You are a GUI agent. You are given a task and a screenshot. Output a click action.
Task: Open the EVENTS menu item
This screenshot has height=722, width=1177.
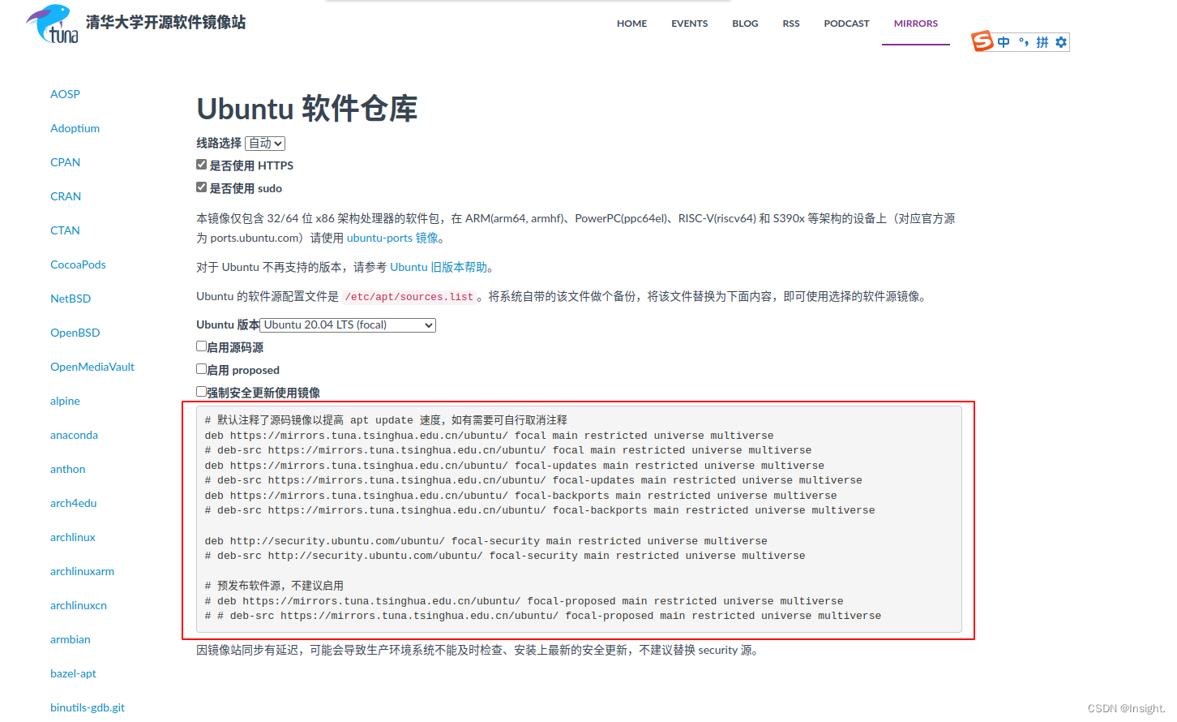[x=689, y=24]
